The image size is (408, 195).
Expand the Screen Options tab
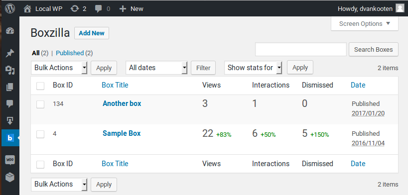coord(365,24)
